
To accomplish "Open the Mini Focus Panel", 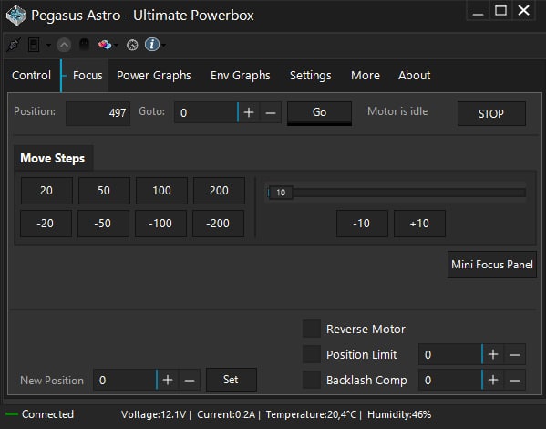I will 491,265.
